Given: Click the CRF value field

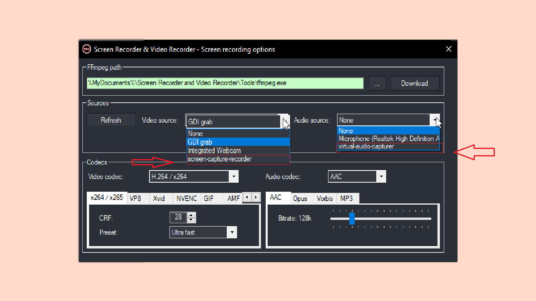Looking at the screenshot, I should coord(179,217).
